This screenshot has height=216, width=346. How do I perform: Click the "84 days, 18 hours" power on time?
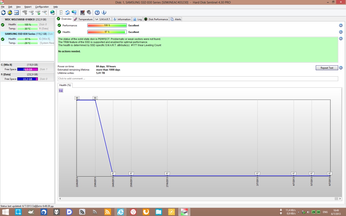coord(106,66)
